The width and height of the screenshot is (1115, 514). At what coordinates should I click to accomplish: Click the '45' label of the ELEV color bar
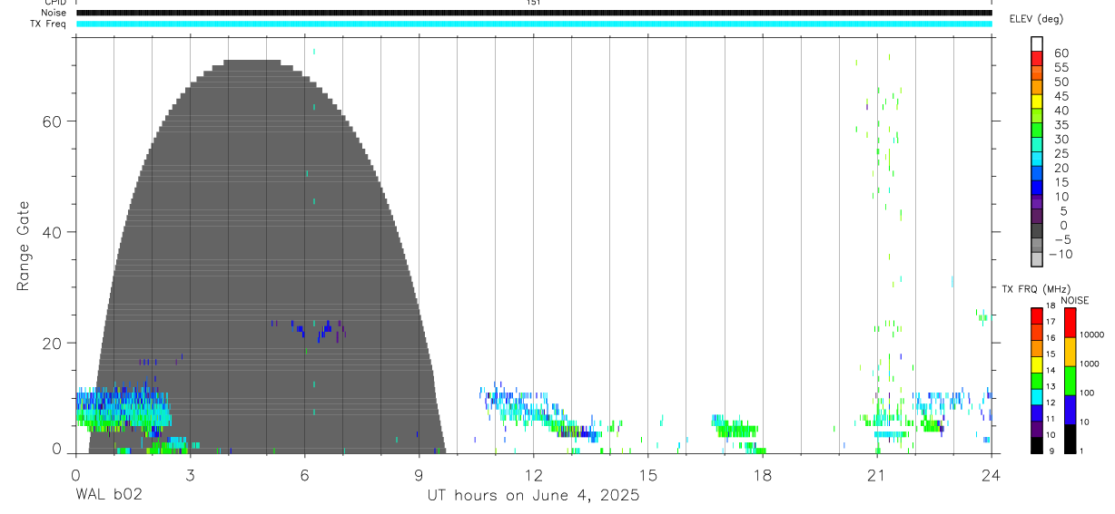pyautogui.click(x=1061, y=96)
